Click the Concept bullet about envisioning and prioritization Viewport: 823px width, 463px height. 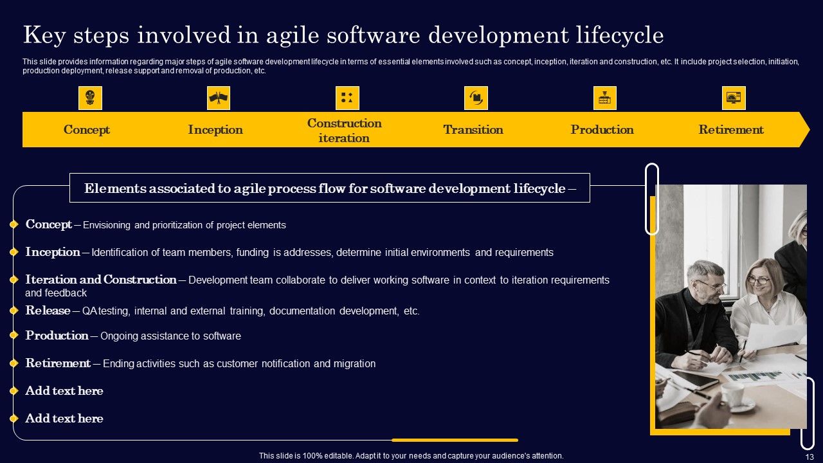click(156, 224)
